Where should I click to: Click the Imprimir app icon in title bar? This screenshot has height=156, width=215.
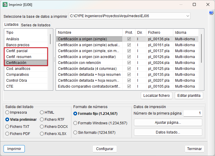point(5,4)
